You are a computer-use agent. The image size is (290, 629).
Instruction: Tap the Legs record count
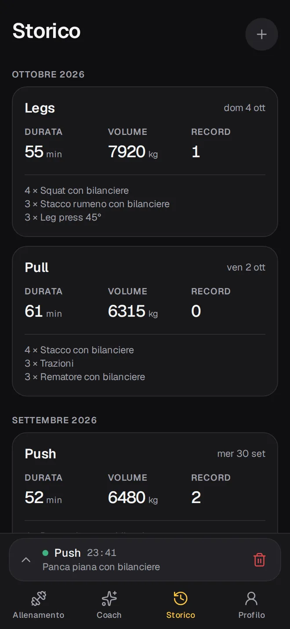(196, 152)
